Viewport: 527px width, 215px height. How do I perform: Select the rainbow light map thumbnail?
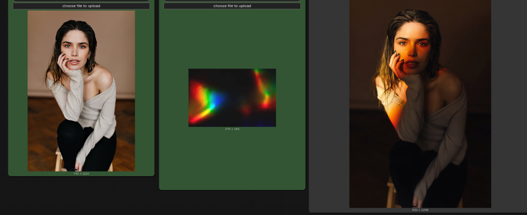coord(232,98)
